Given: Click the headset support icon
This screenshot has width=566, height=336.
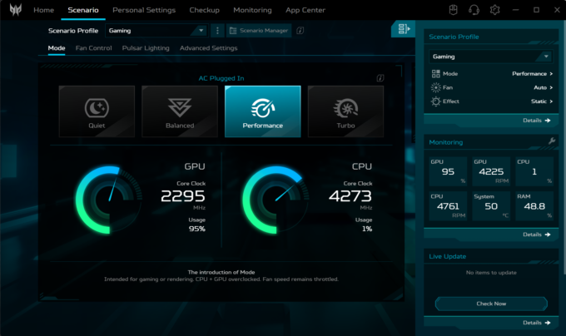Looking at the screenshot, I should point(474,10).
